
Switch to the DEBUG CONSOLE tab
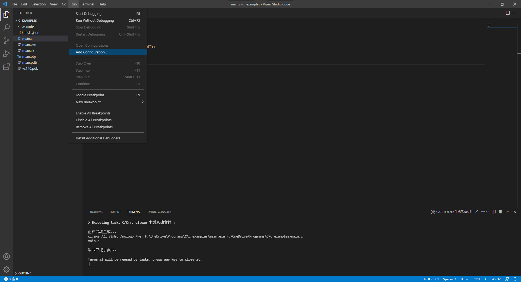tap(159, 212)
